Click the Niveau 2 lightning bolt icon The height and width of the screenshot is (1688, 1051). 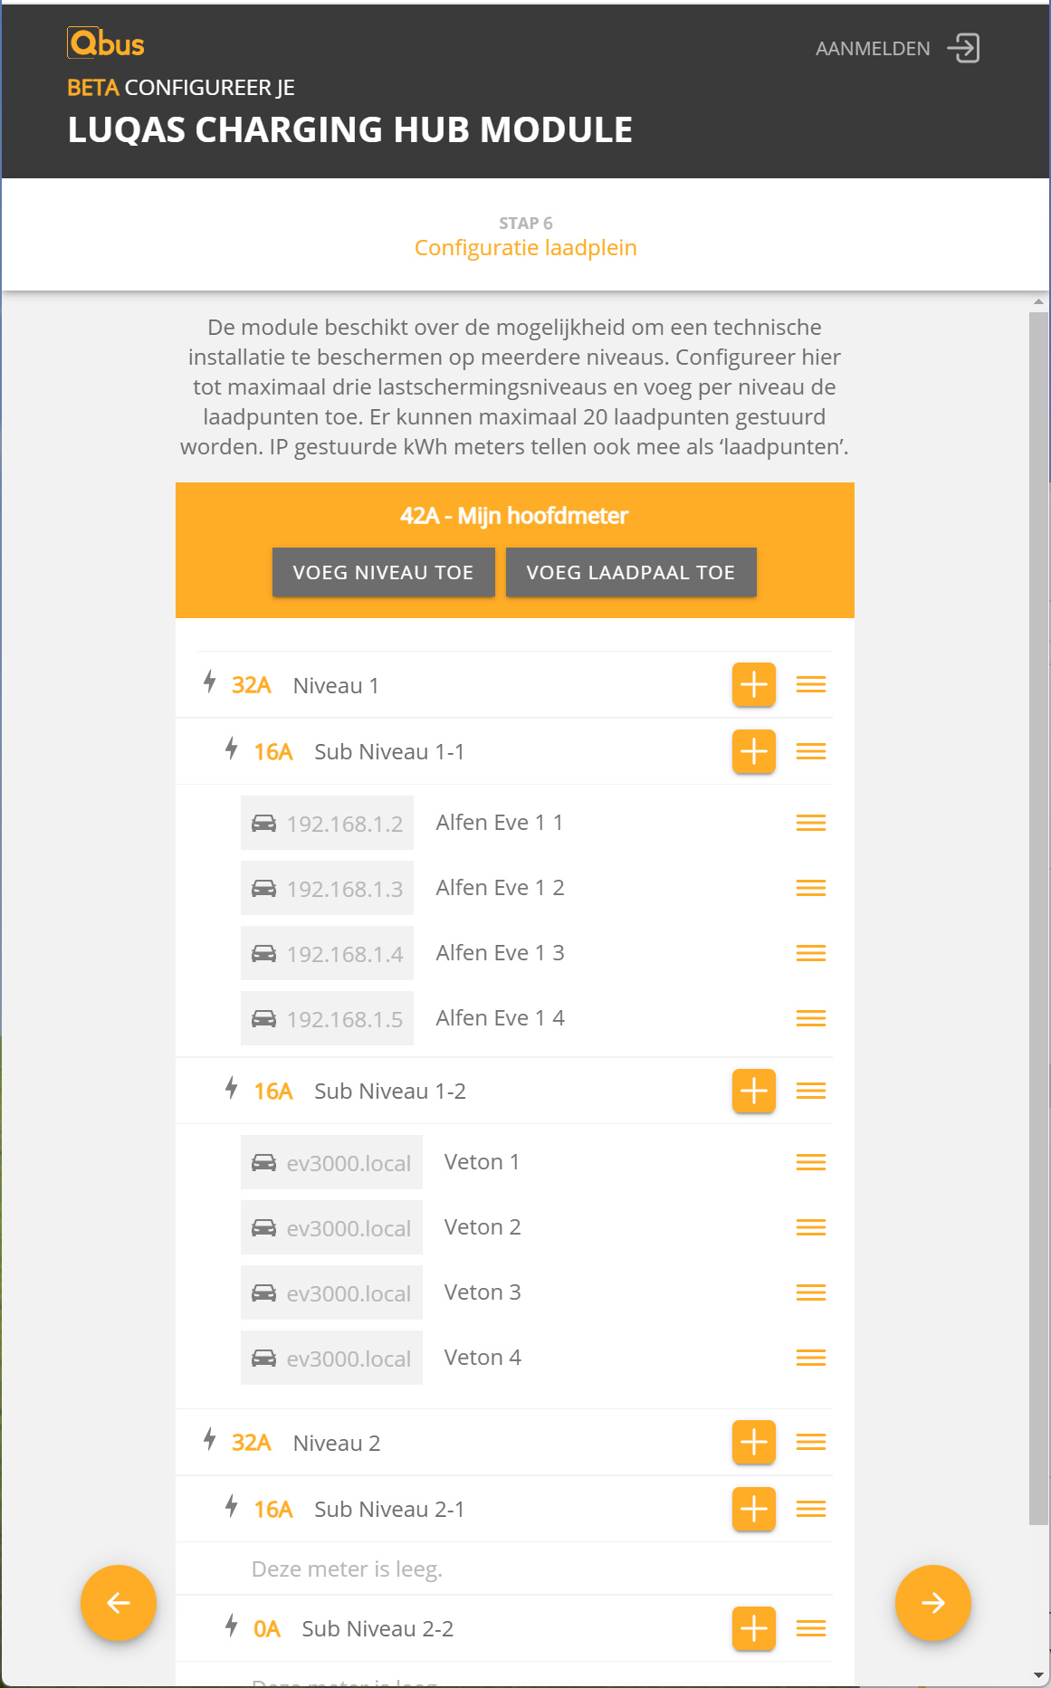(210, 1439)
